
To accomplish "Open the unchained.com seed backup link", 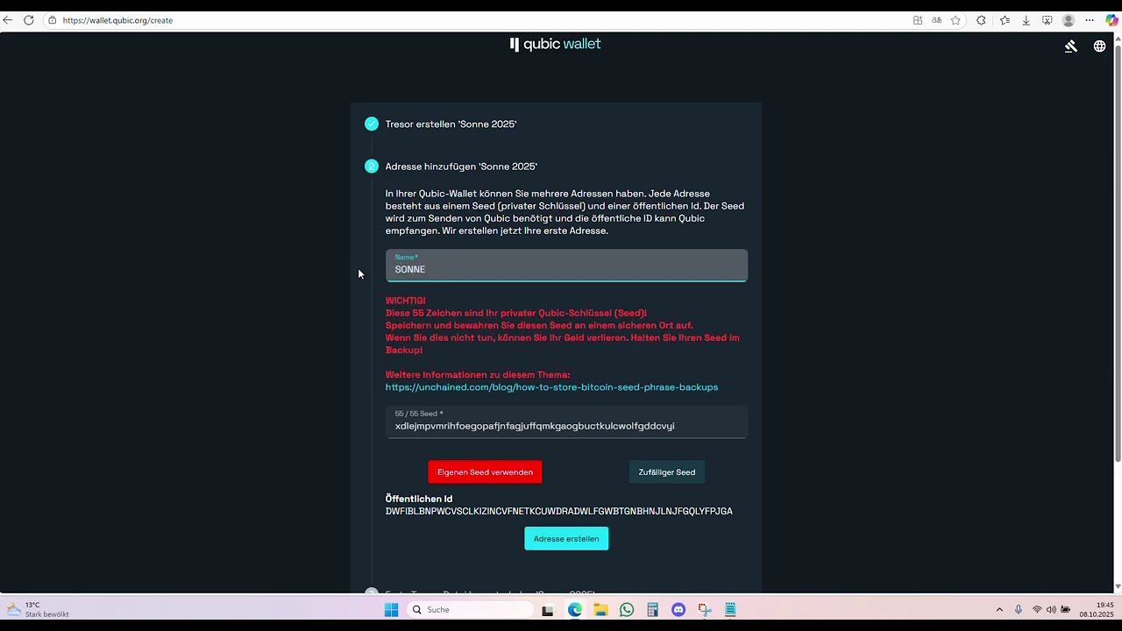I will (x=551, y=387).
